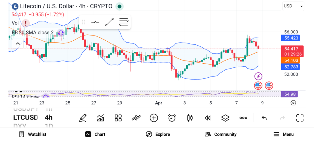Open the object tree layers icon
Viewport: 314px width, 141px height.
point(225,118)
